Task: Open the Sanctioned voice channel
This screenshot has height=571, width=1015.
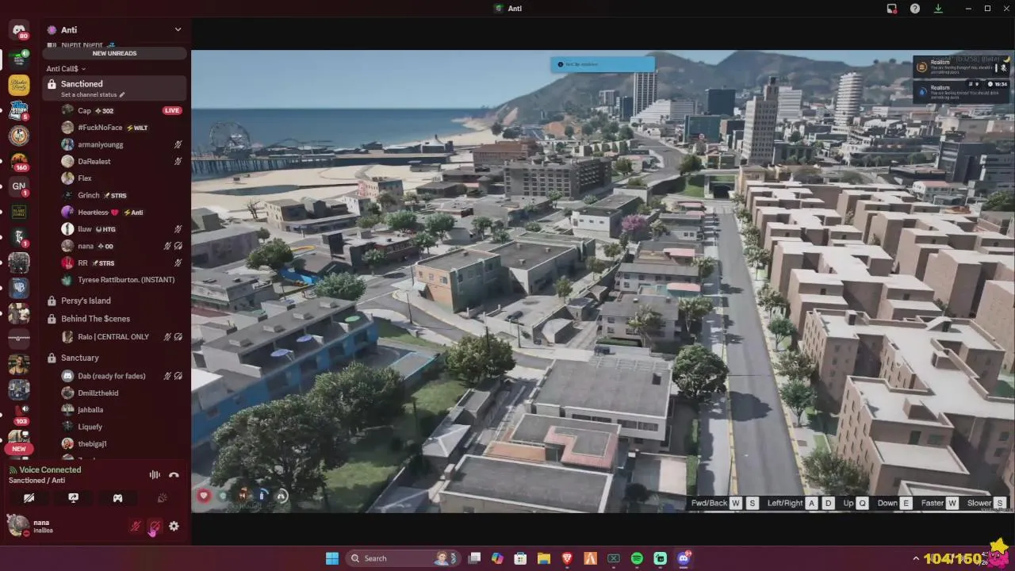Action: click(x=115, y=88)
